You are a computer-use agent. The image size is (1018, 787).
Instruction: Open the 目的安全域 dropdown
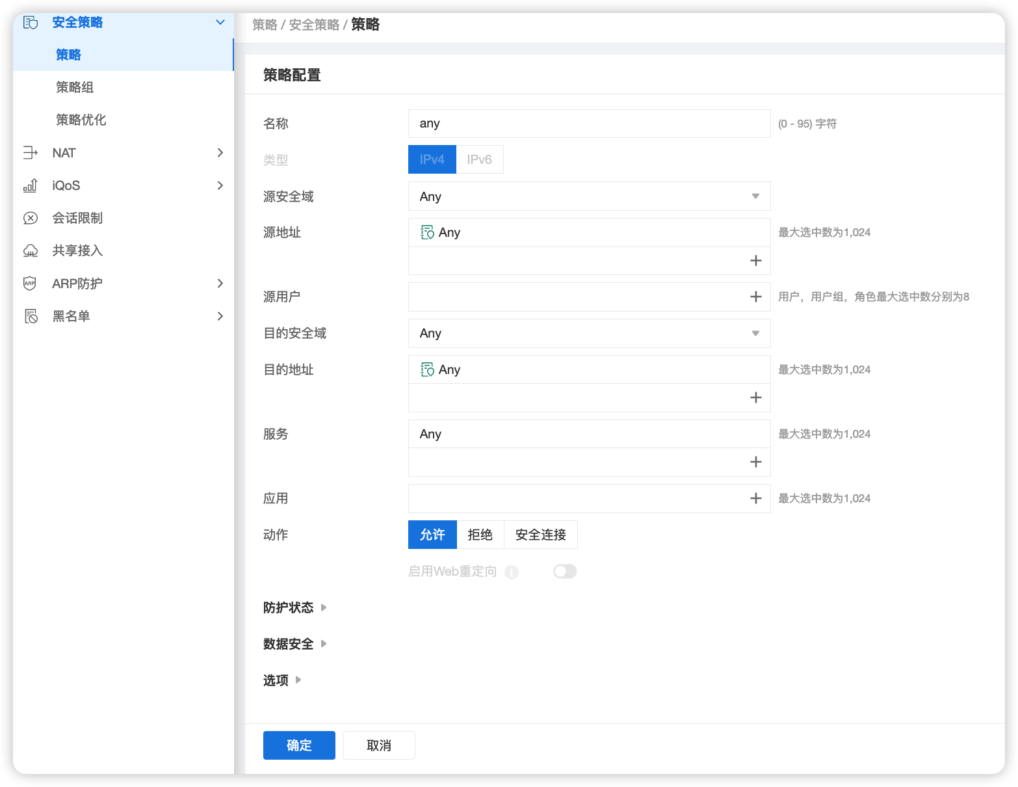[x=589, y=333]
